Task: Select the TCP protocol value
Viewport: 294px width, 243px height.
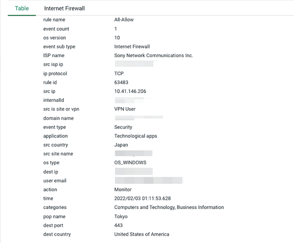Action: click(119, 73)
